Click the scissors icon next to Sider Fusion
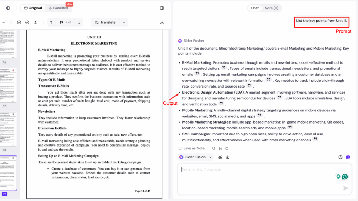This screenshot has height=201, width=358. (220, 157)
